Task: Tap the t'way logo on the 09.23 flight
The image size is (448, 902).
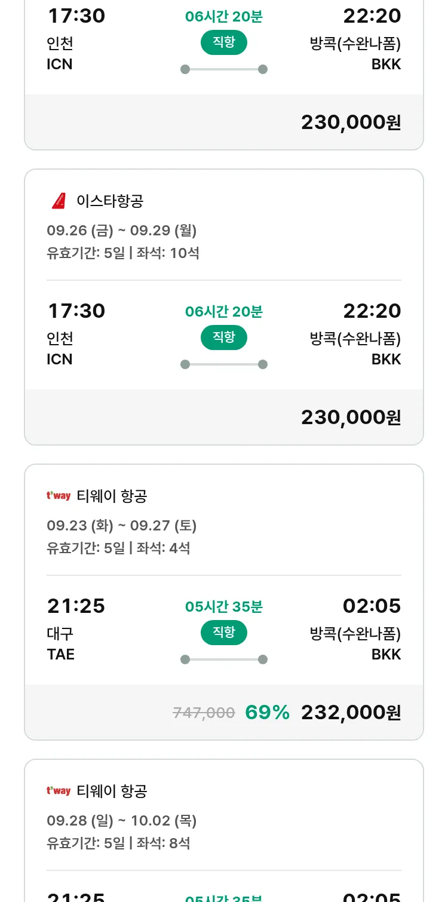Action: click(x=59, y=496)
